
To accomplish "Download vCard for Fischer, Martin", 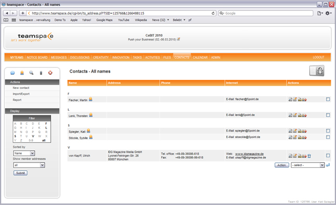I will click(x=300, y=99).
